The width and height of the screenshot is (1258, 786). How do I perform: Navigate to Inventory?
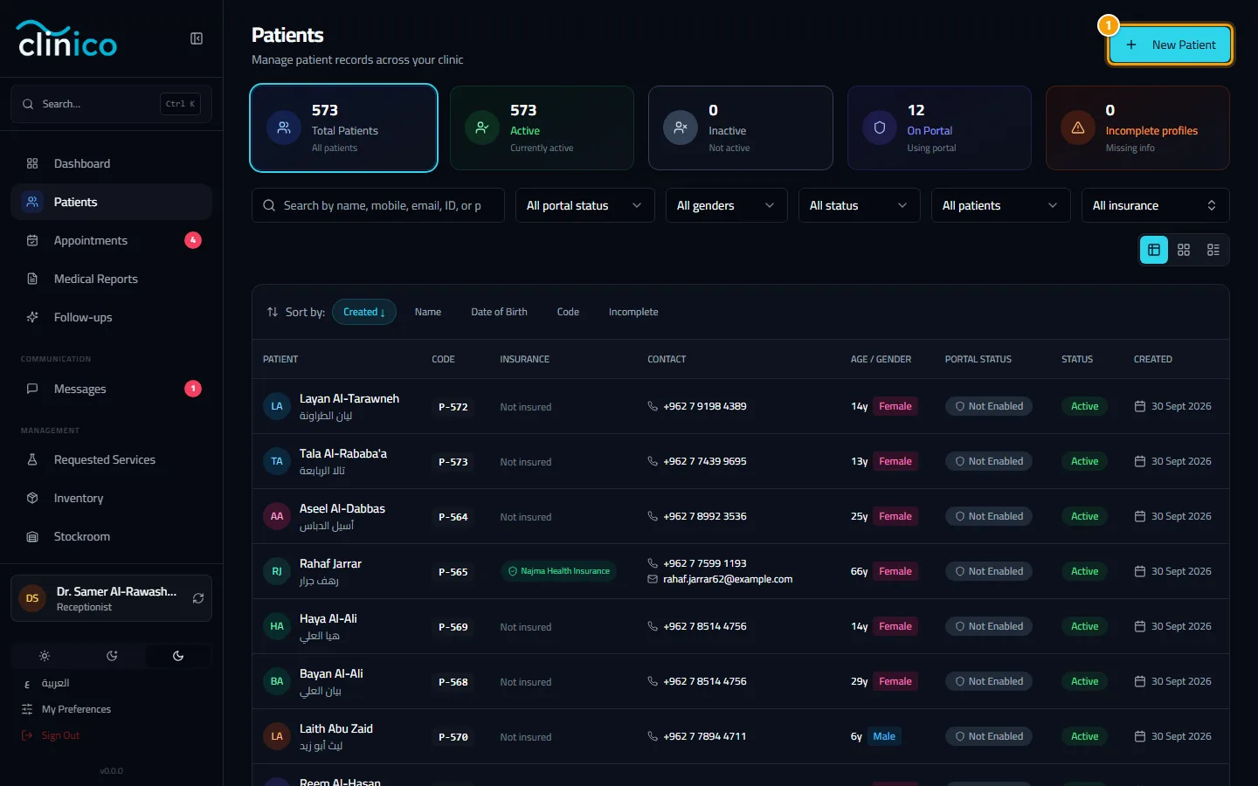click(x=111, y=498)
